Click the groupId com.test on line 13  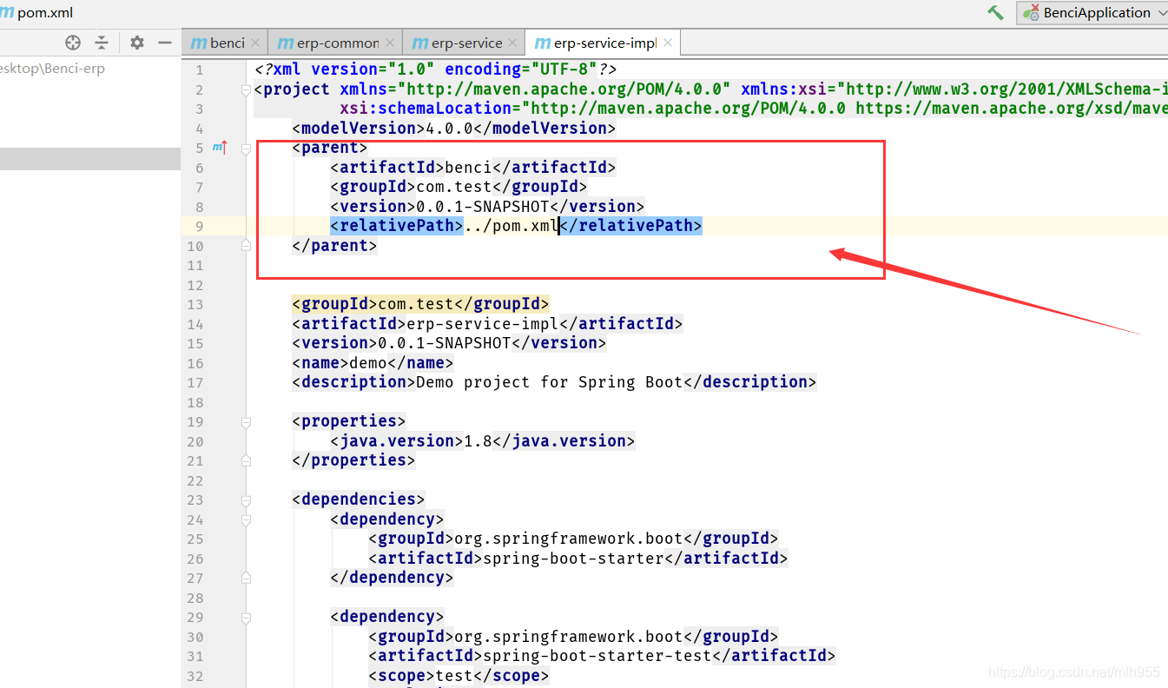pyautogui.click(x=416, y=304)
